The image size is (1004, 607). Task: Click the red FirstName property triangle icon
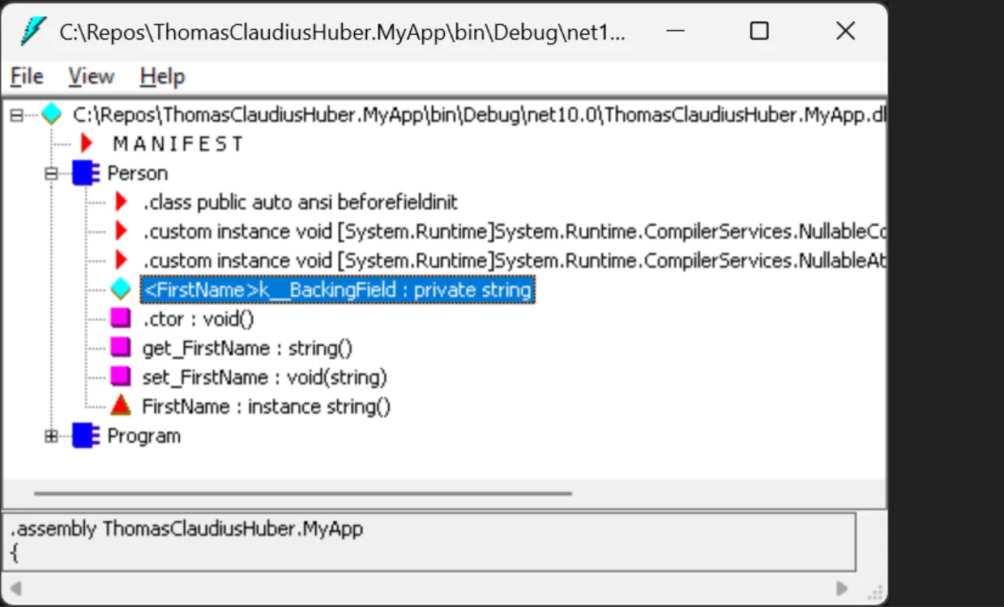tap(121, 406)
